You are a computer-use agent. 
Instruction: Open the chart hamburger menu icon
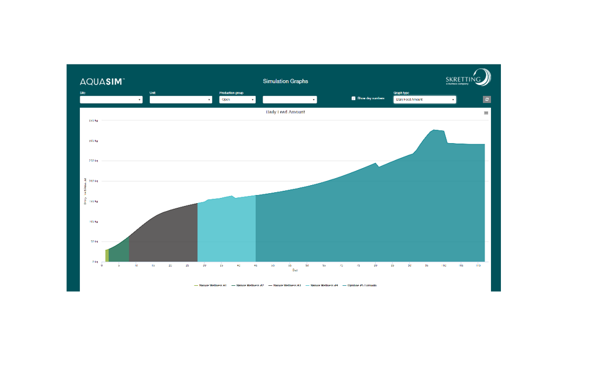(486, 113)
